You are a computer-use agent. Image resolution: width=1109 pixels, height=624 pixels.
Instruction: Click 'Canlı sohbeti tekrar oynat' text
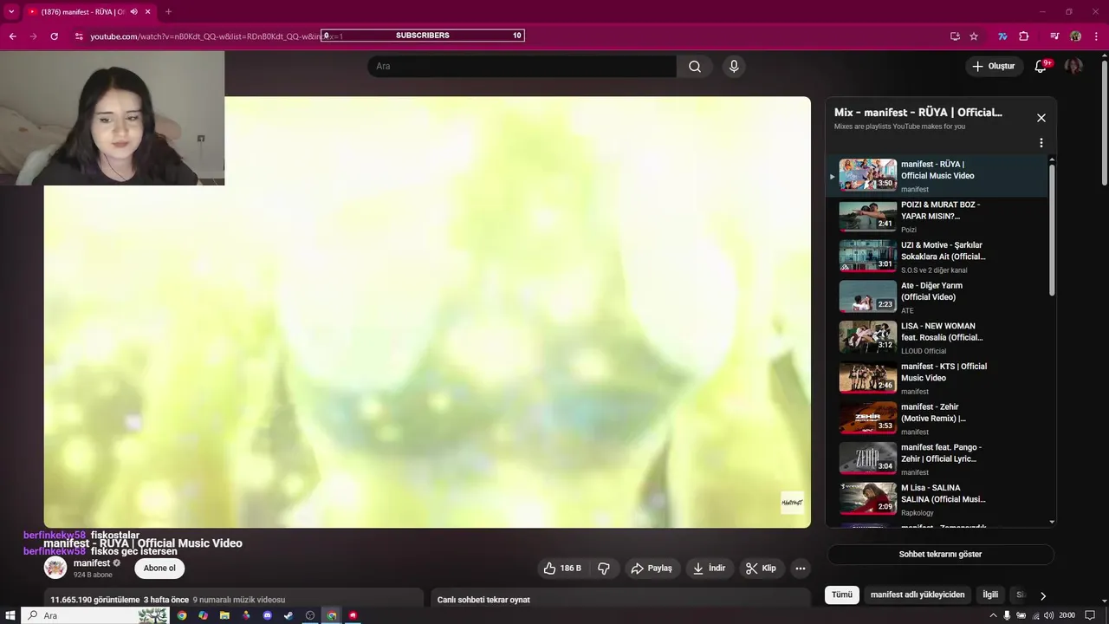[x=483, y=600]
